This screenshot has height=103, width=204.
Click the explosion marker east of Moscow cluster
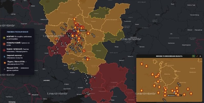pyautogui.click(x=88, y=33)
